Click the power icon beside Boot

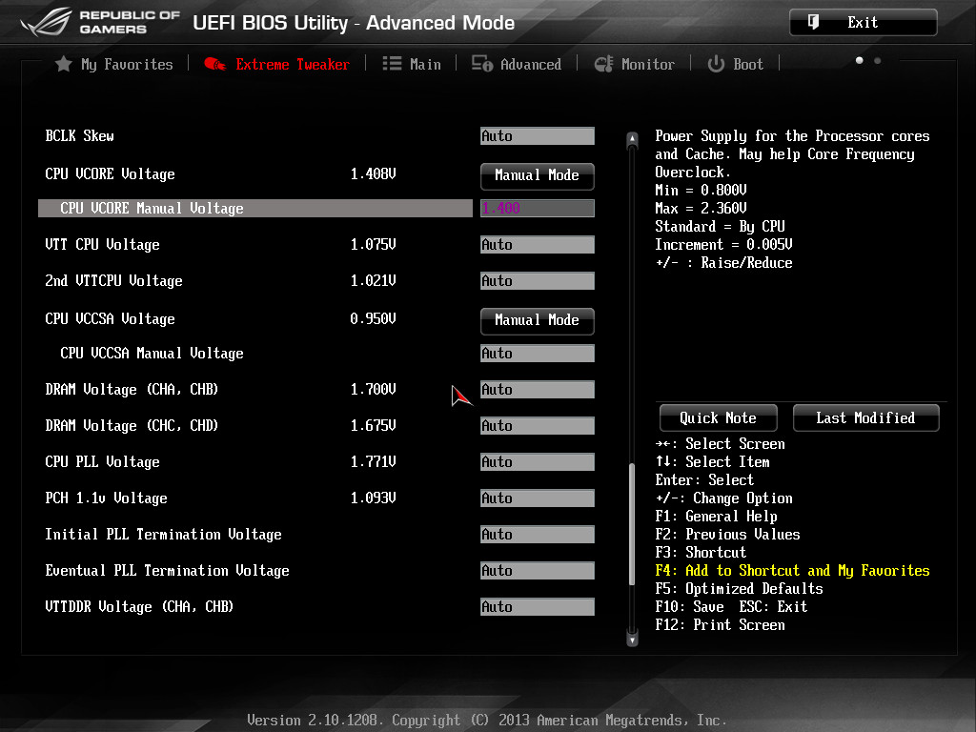point(716,64)
